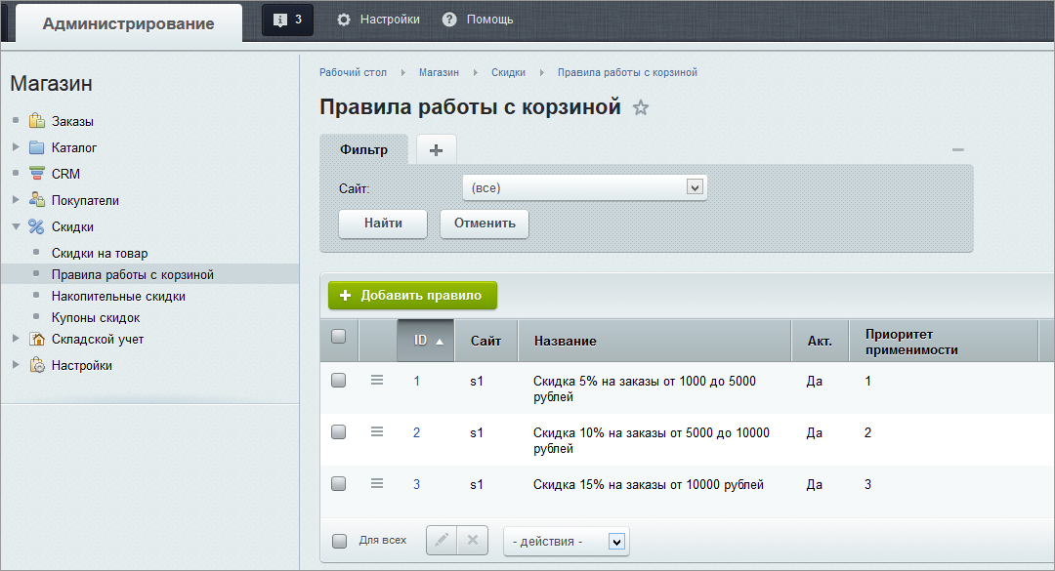The height and width of the screenshot is (571, 1055).
Task: Open Купоны скидок in sidebar
Action: [x=96, y=317]
